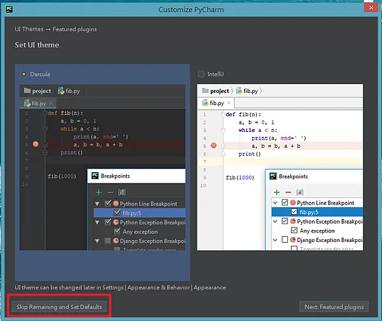The image size is (382, 321).
Task: Click 'Any exception' row in Darcula preview
Action: [x=140, y=232]
